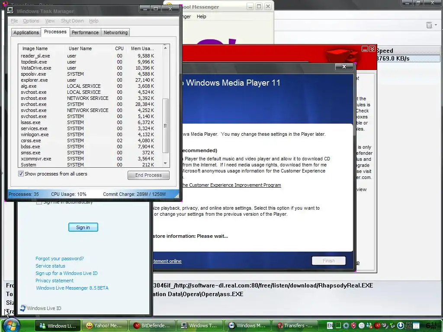The height and width of the screenshot is (332, 443).
Task: Switch to the Performance tab
Action: tap(85, 32)
